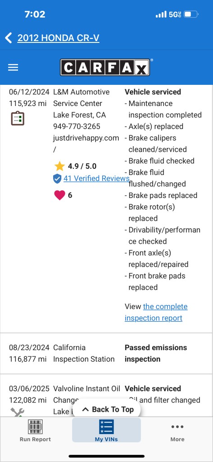
Task: Open the 41 Verified Reviews link
Action: pyautogui.click(x=96, y=178)
